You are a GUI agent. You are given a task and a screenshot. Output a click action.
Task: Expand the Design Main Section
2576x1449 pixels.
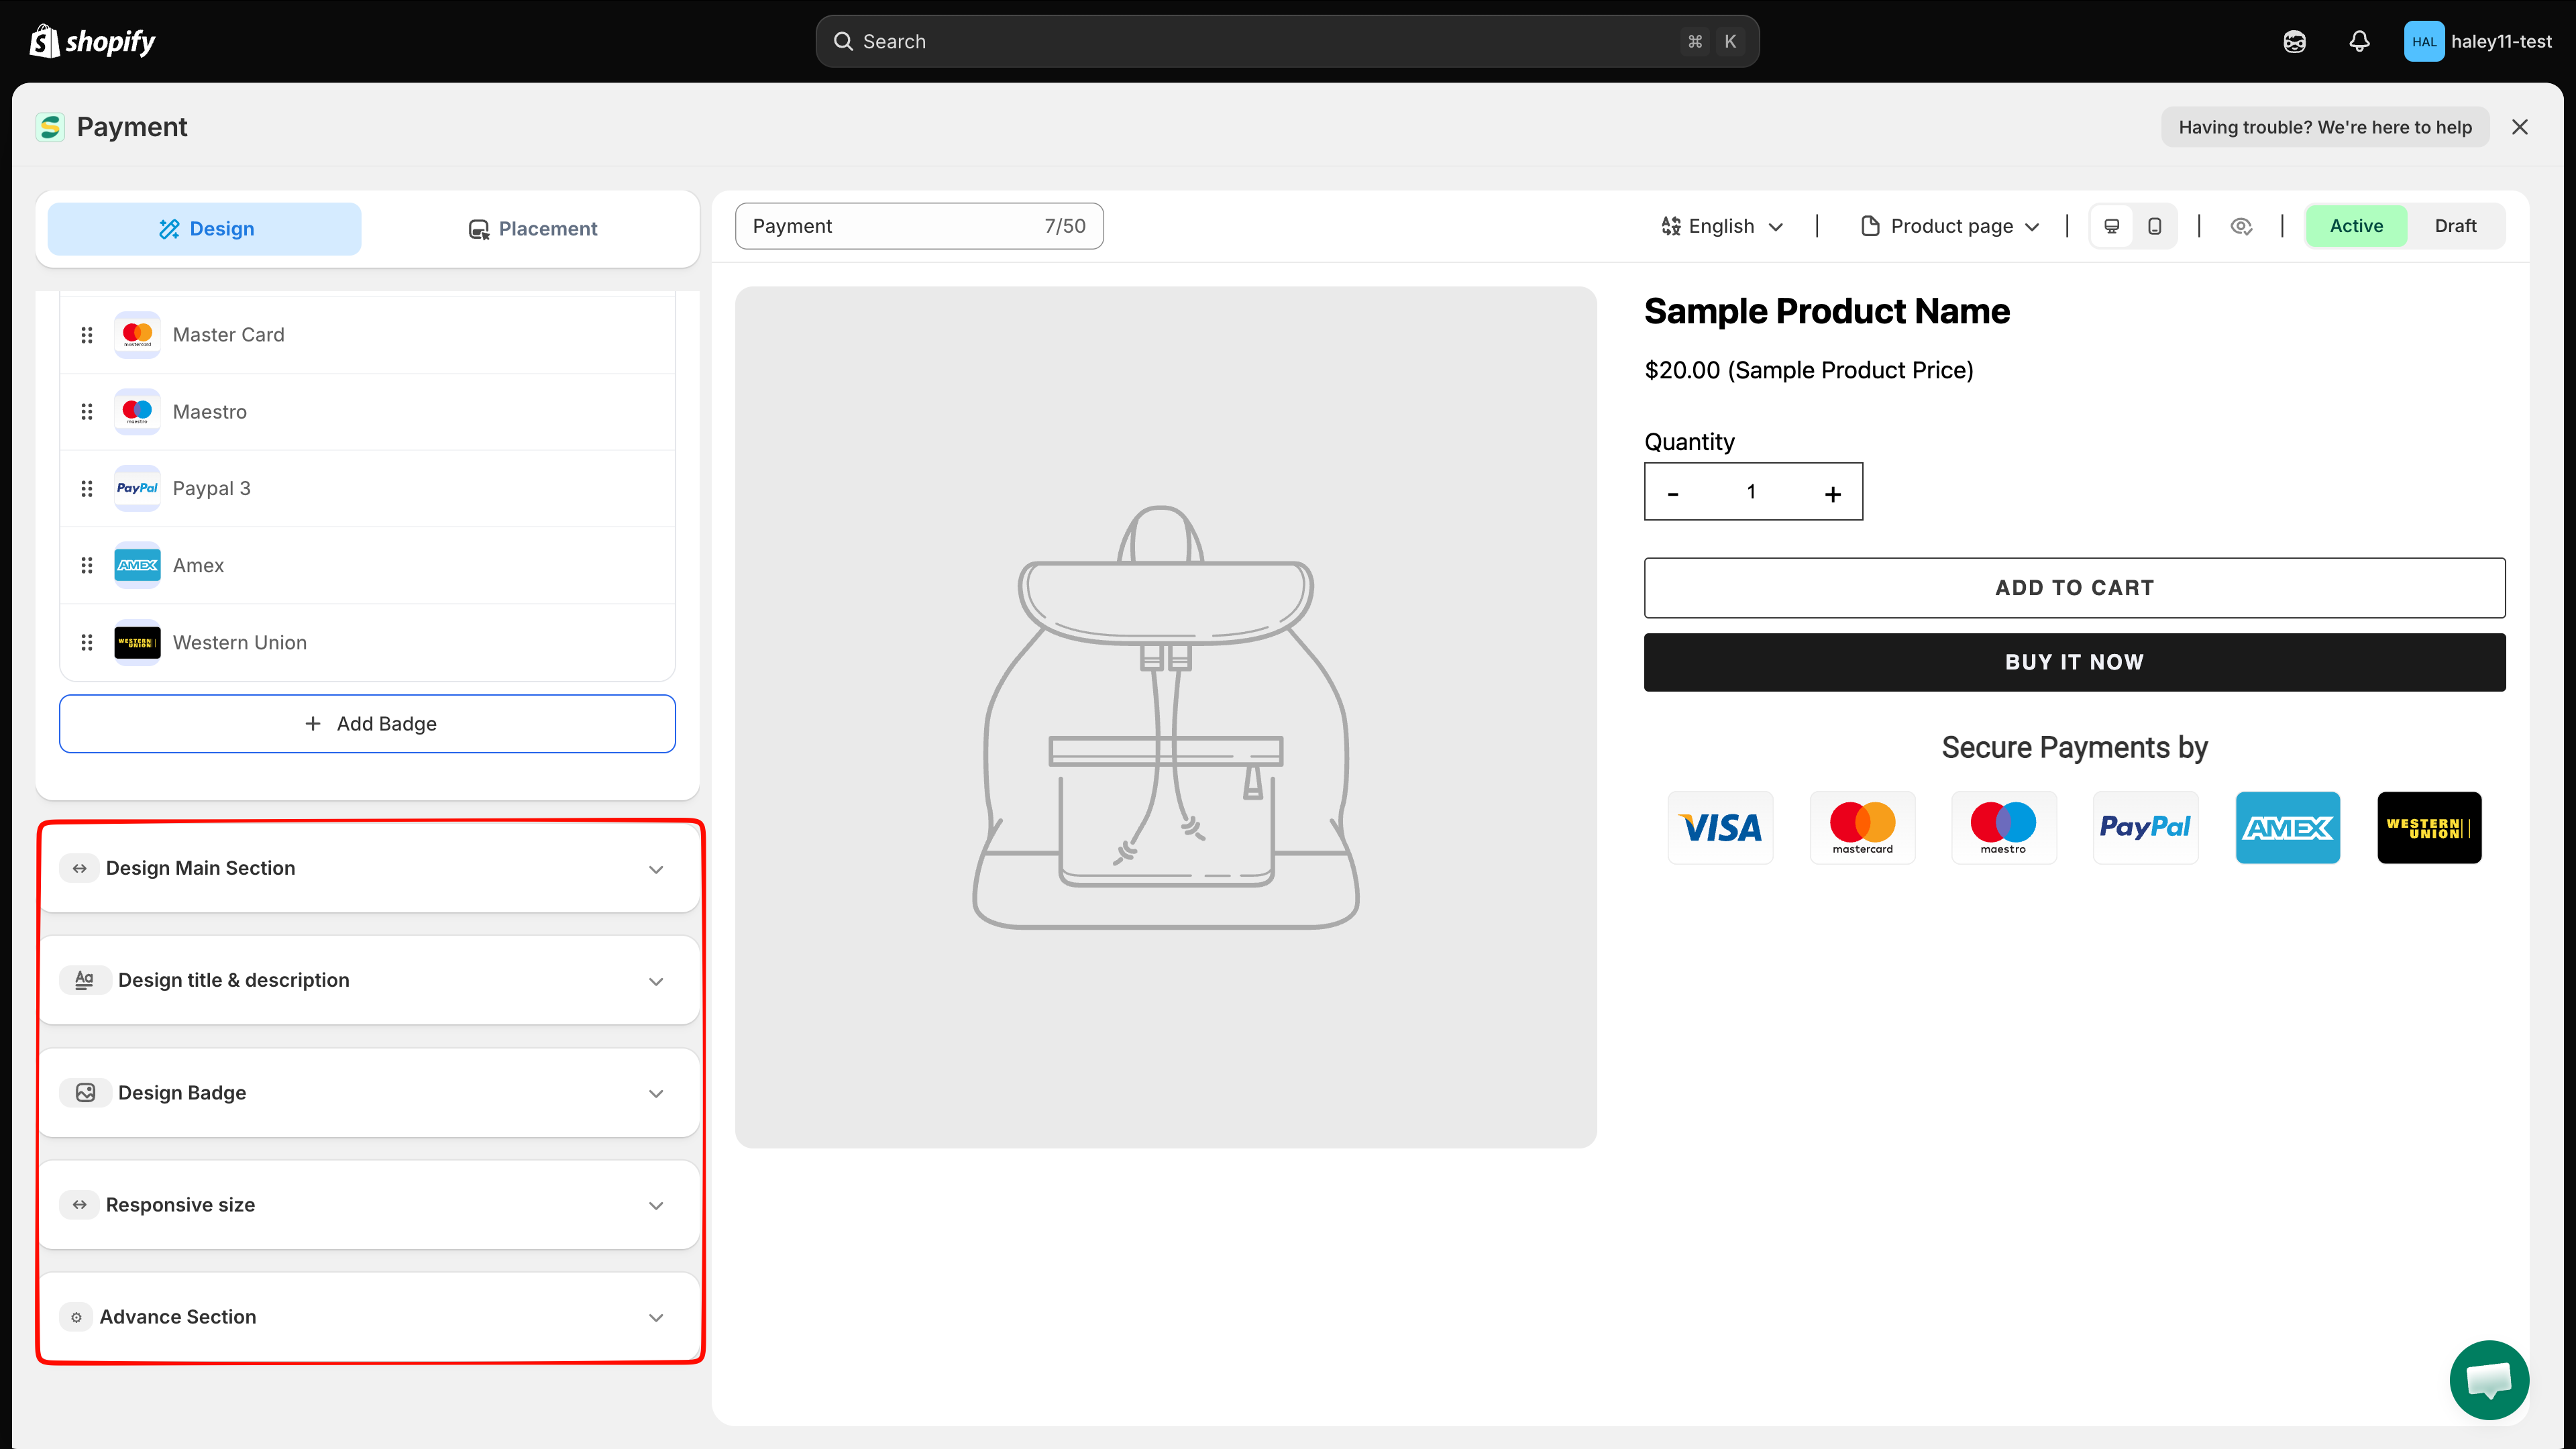point(368,868)
